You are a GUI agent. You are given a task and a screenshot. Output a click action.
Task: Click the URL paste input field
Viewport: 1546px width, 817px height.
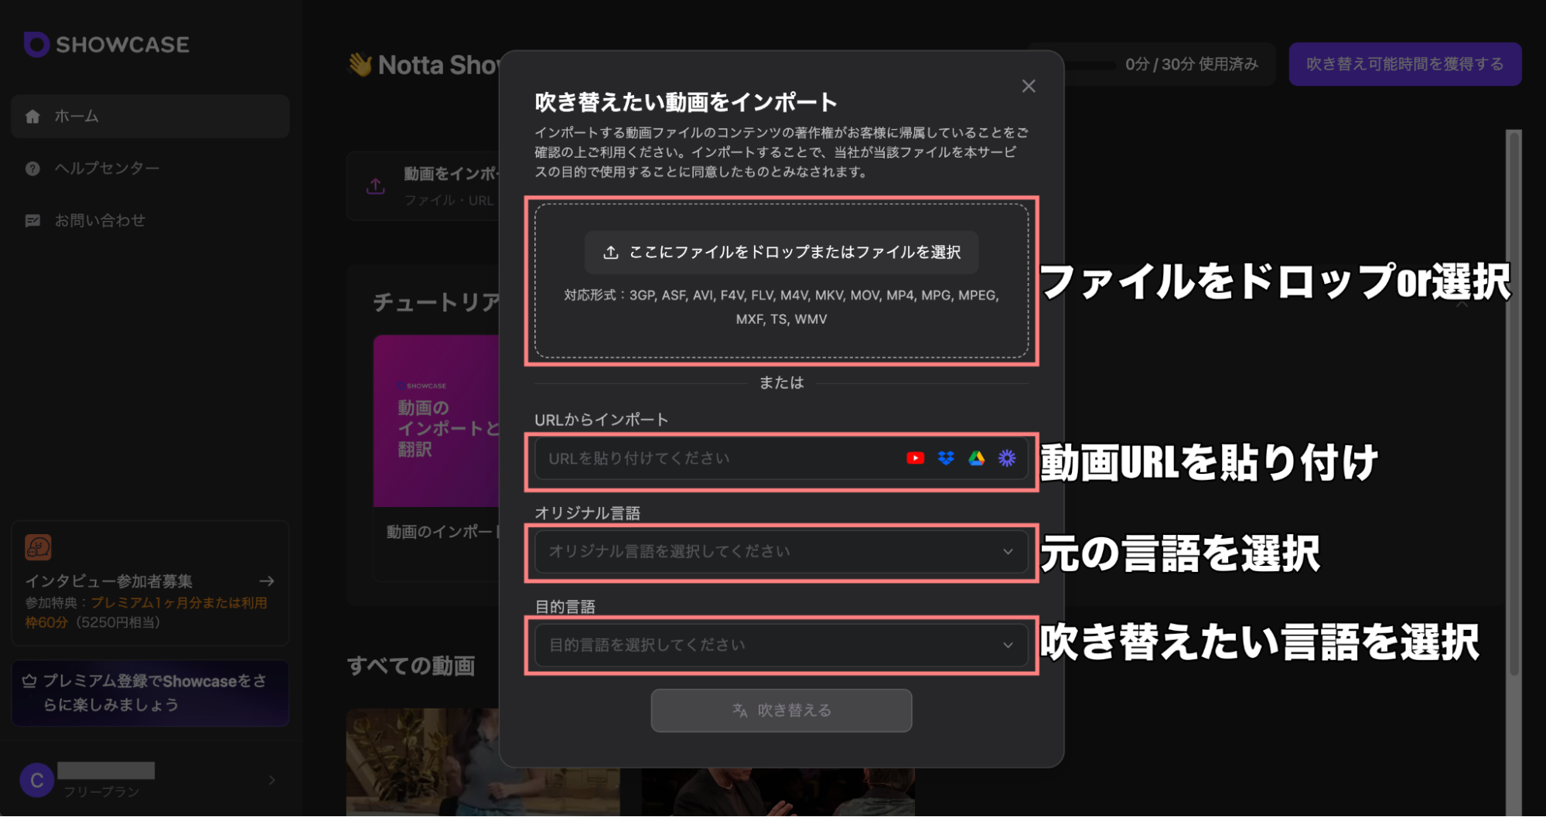(x=781, y=458)
